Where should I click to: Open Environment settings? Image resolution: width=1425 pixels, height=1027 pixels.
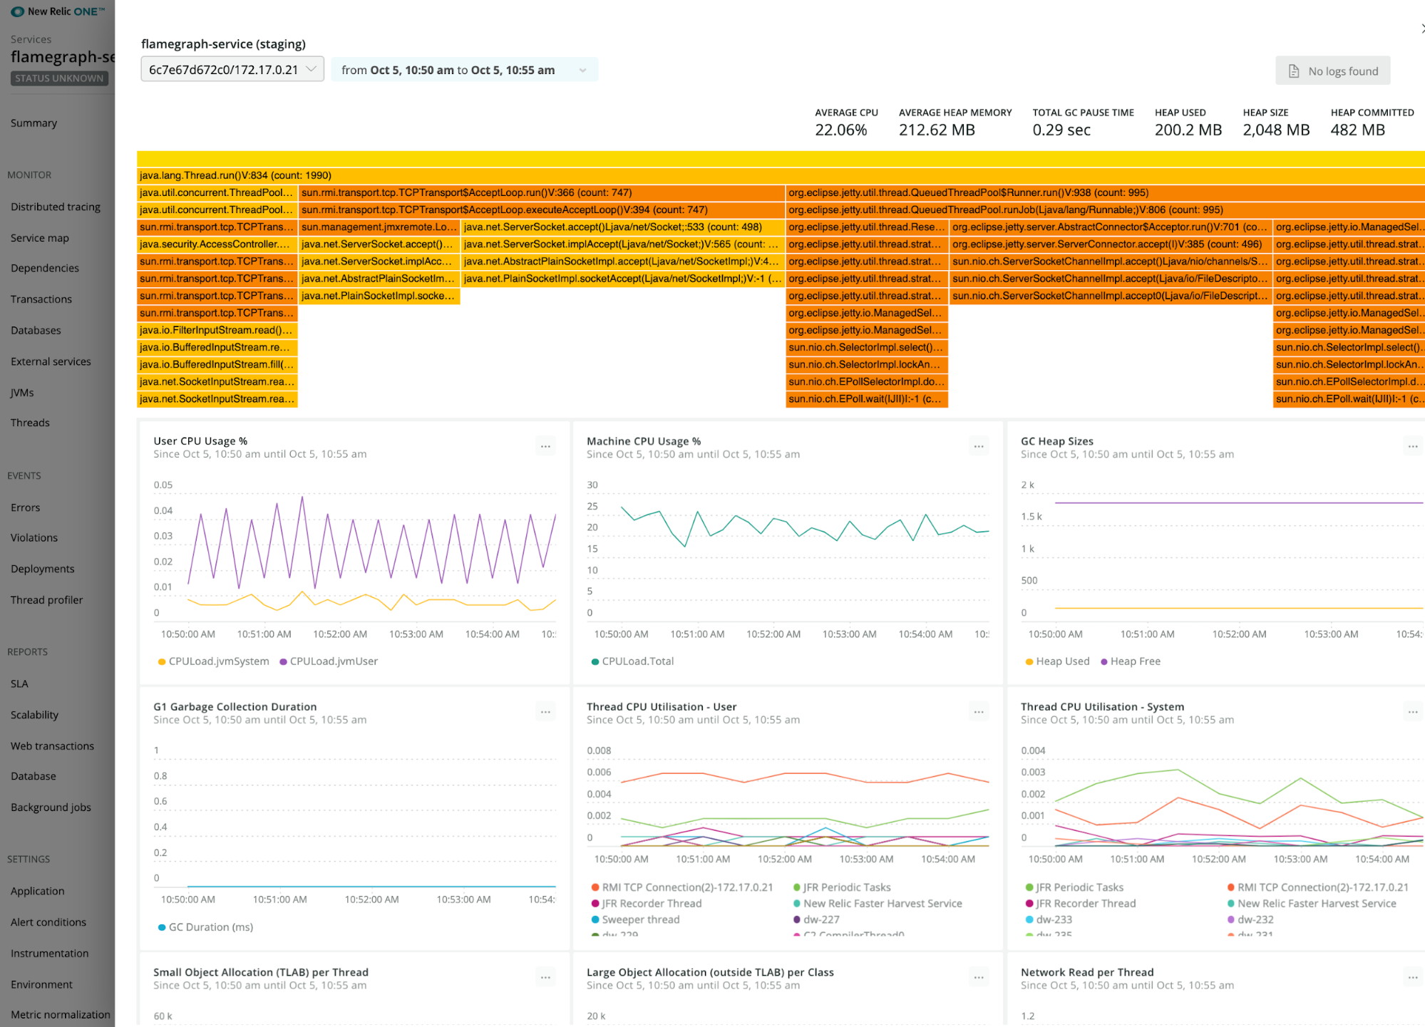click(41, 985)
